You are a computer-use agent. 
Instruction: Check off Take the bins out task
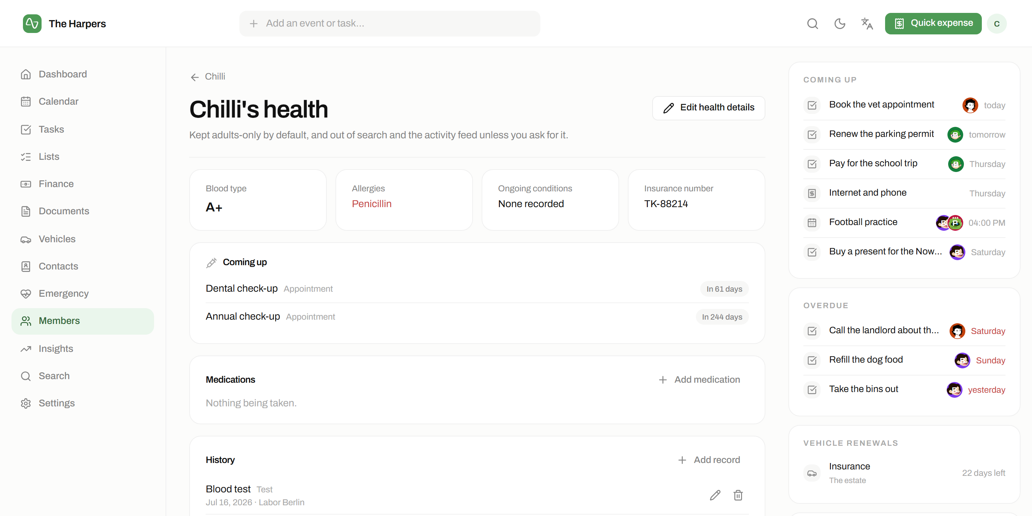pos(812,390)
